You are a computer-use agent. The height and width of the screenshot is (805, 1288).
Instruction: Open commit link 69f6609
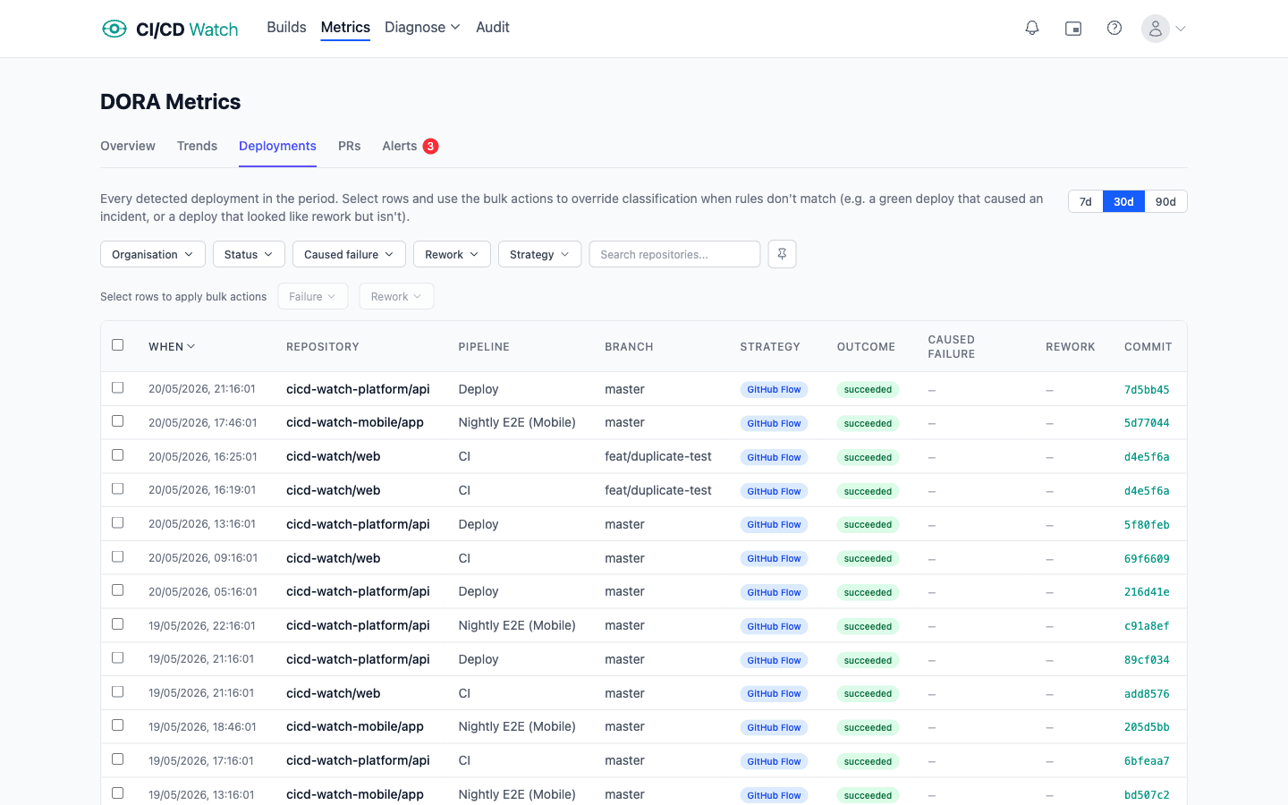click(1147, 559)
